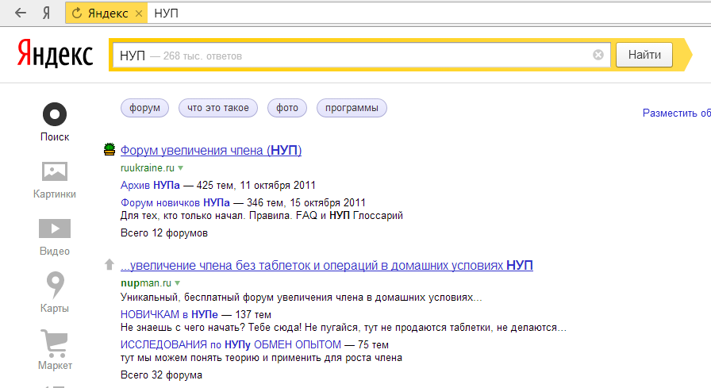Screen dimensions: 711x388
Task: Open 'Форум увеличения члена (НУП)' result
Action: (211, 150)
